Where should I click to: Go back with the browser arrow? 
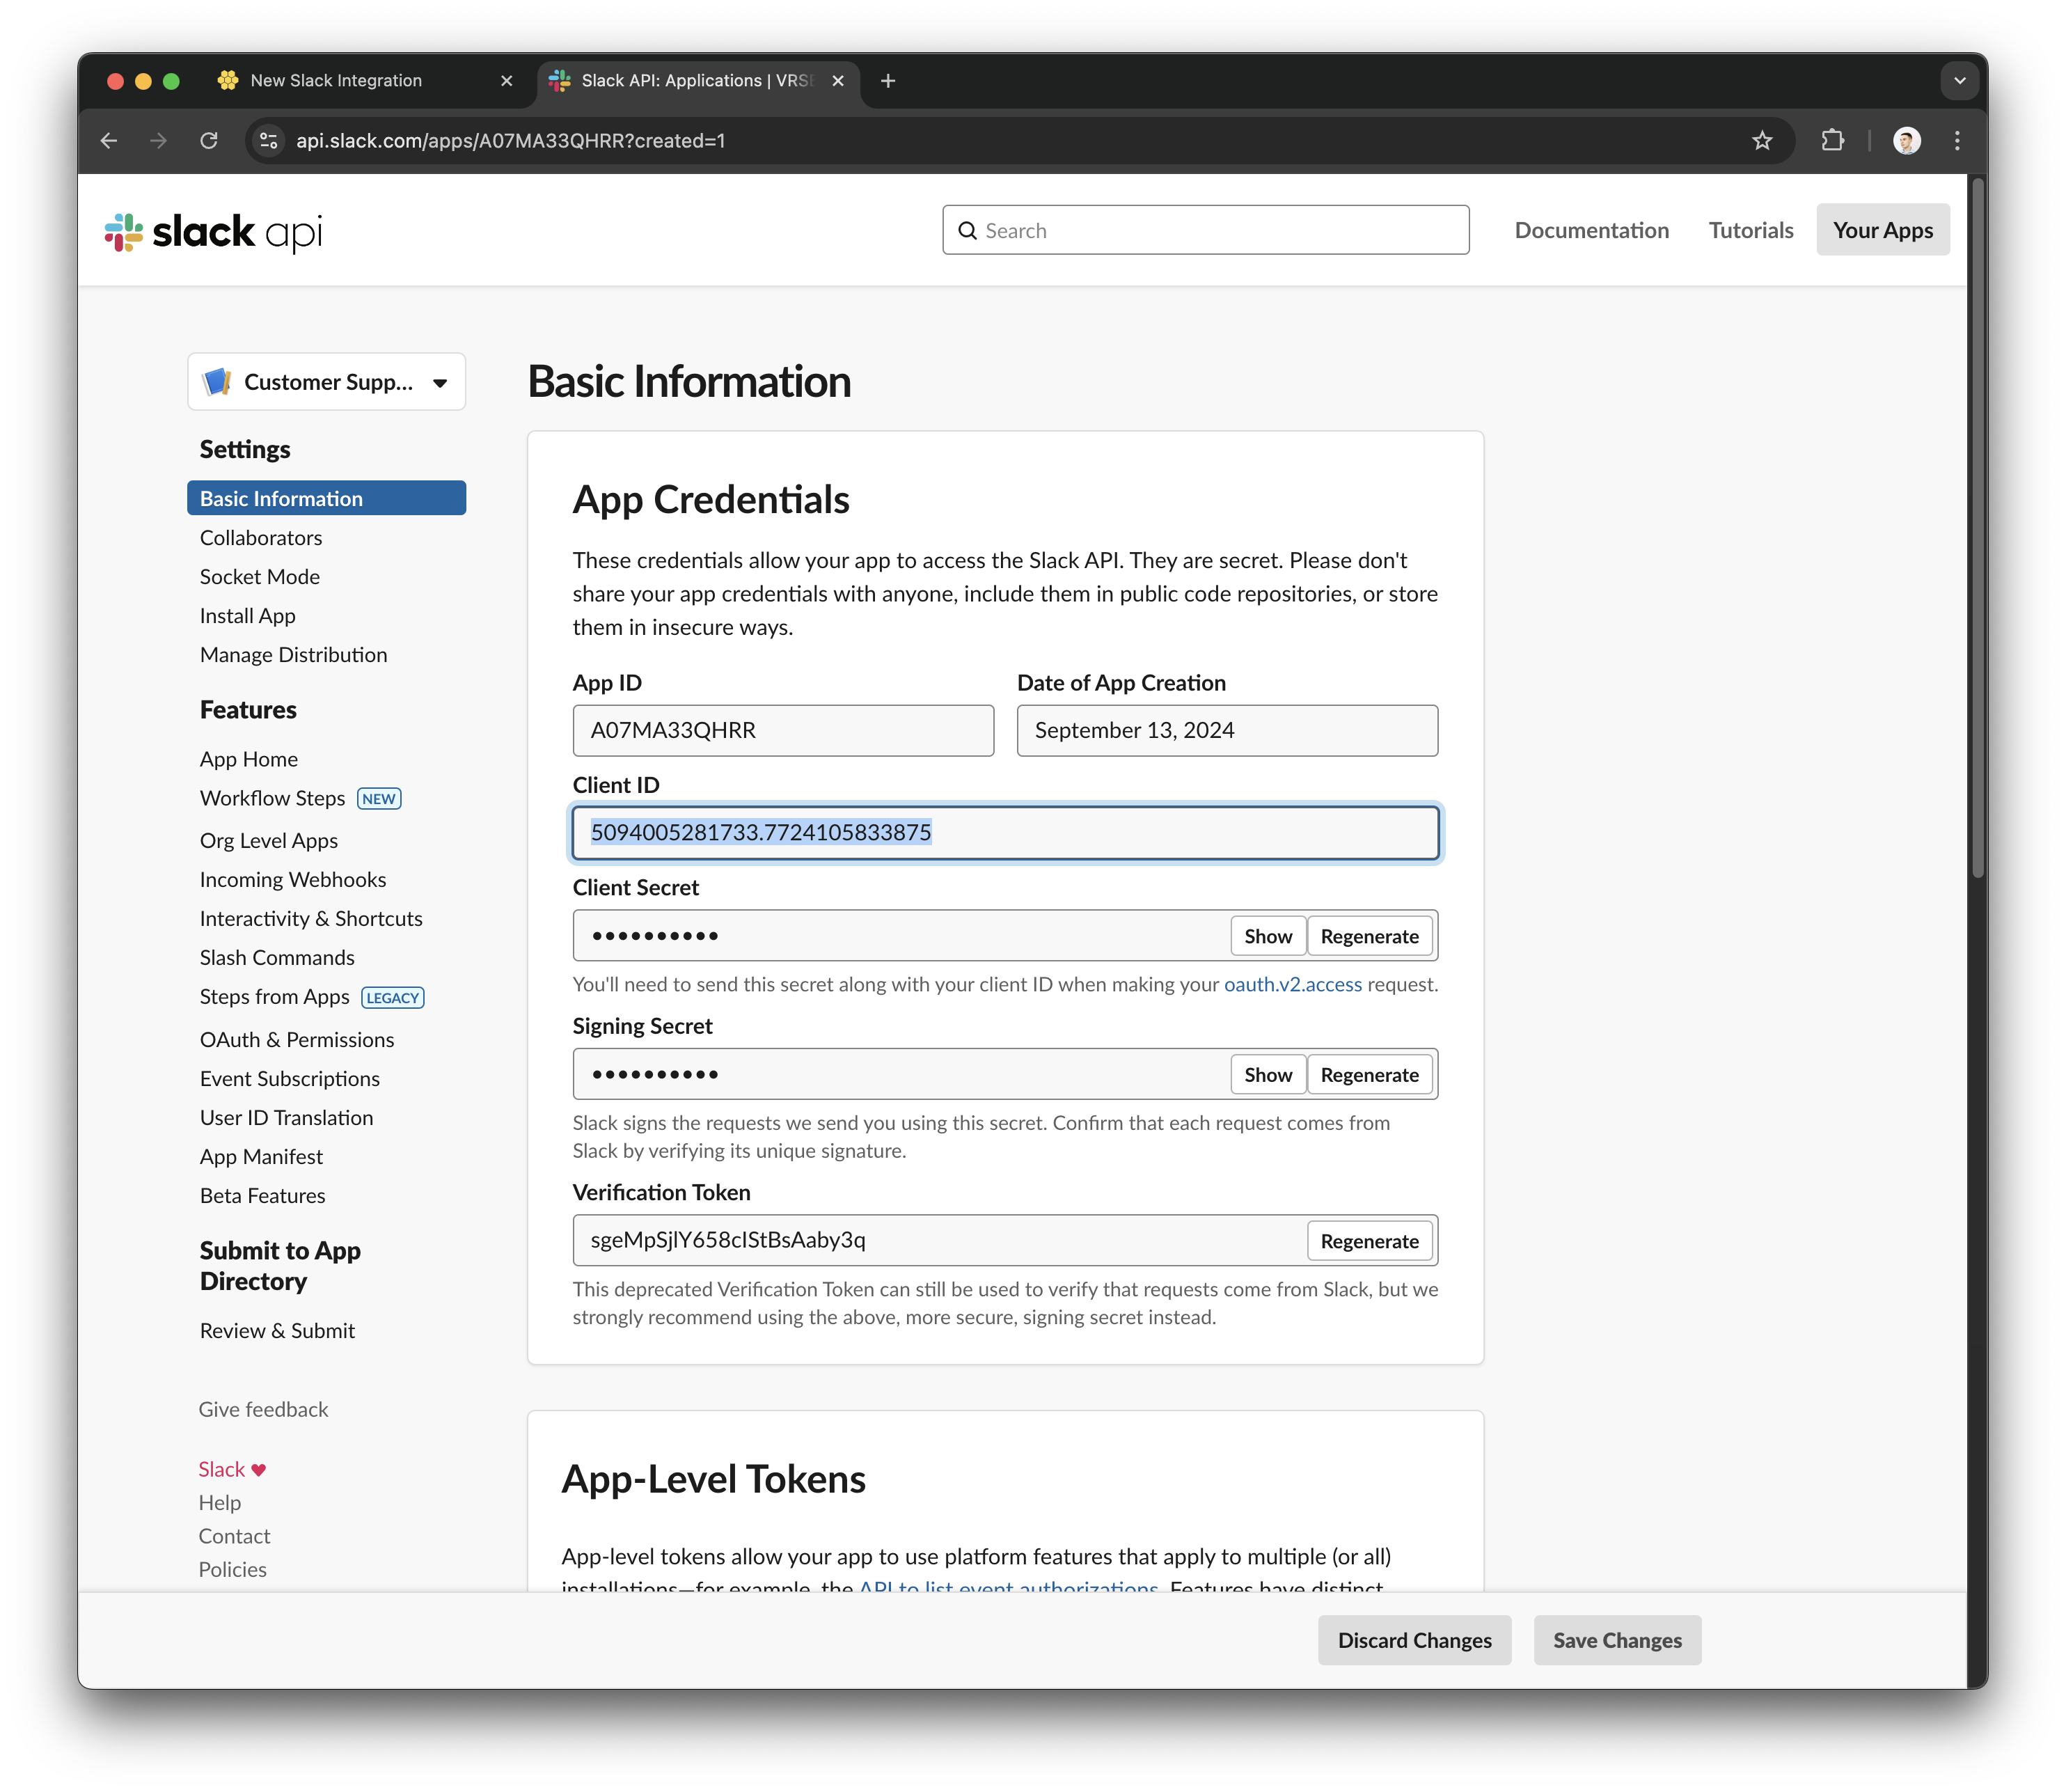coord(109,141)
